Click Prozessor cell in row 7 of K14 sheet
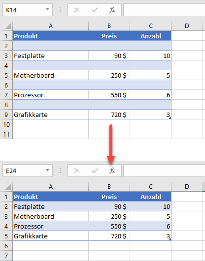 (51, 95)
